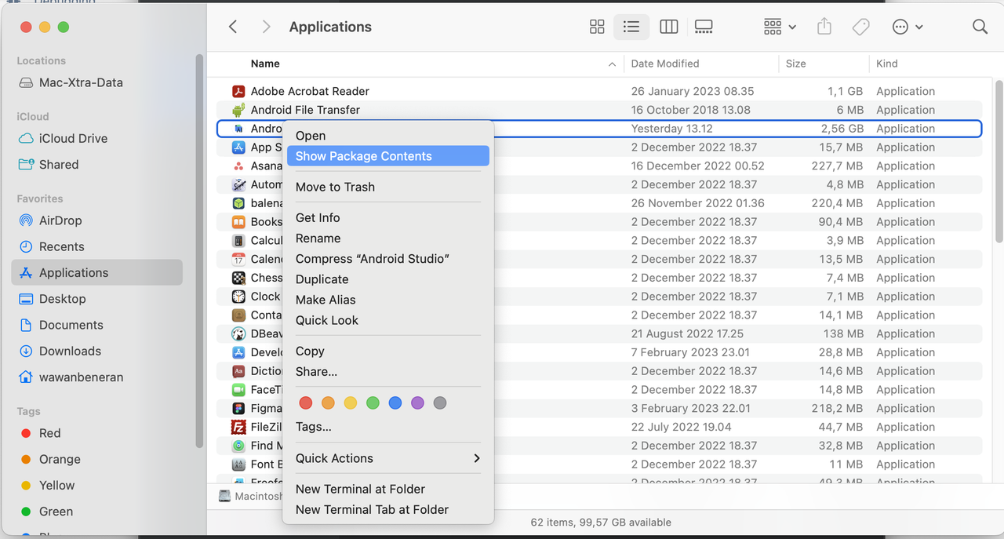Go back with the left chevron
This screenshot has width=1004, height=539.
point(233,27)
